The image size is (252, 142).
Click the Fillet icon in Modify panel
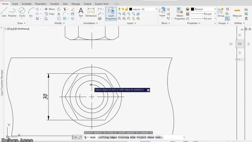[x=65, y=14]
